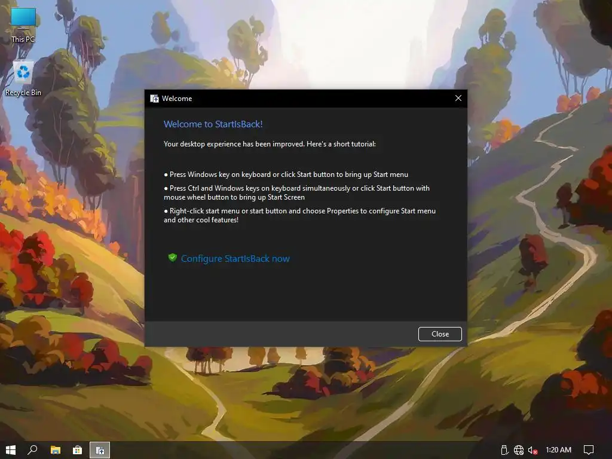Click the 'Press Windows key on keyboard' tip
Viewport: 612px width, 459px height.
pos(286,175)
